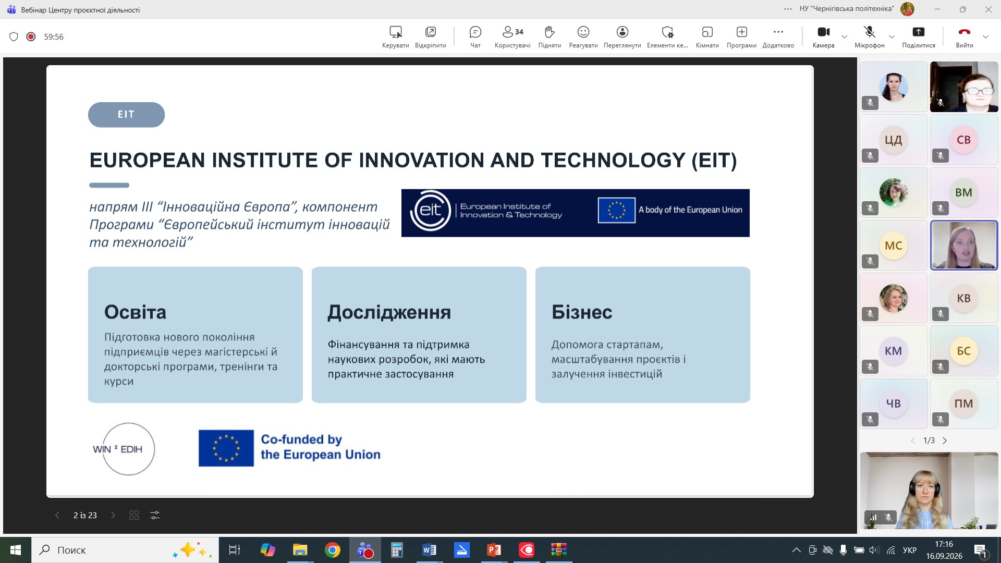Expand camera options dropdown arrow

coord(845,37)
